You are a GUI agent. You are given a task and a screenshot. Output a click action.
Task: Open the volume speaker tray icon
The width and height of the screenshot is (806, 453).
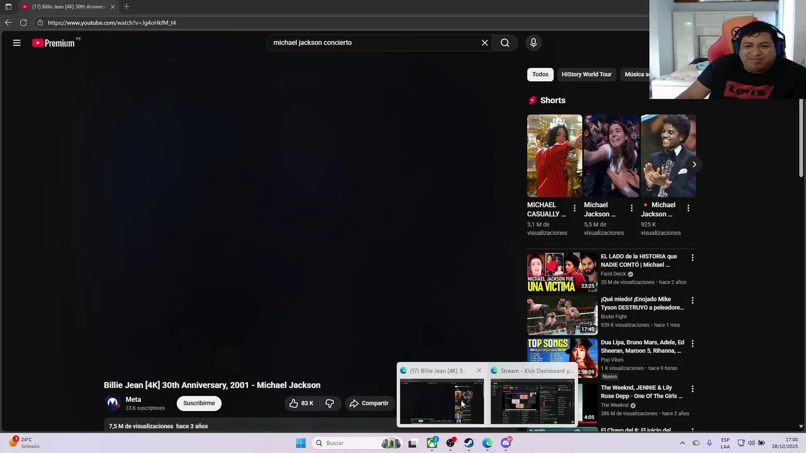[751, 443]
